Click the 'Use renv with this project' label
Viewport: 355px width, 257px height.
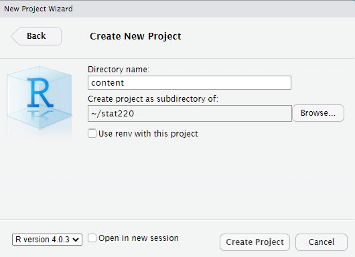148,134
